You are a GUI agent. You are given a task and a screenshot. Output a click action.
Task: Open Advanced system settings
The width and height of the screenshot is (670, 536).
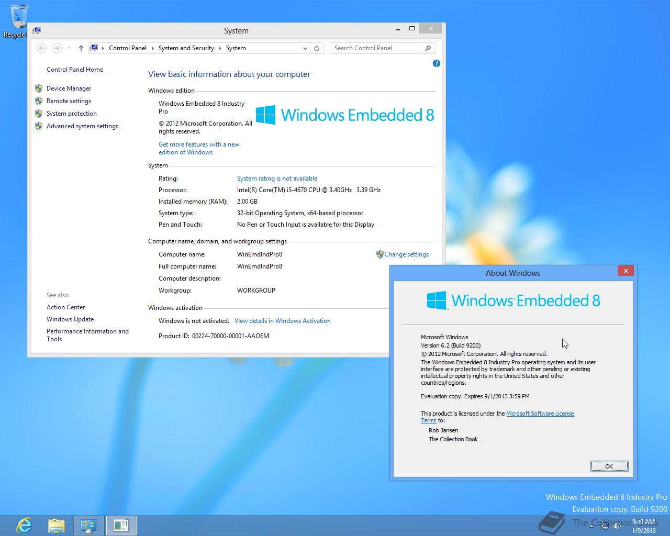(82, 126)
